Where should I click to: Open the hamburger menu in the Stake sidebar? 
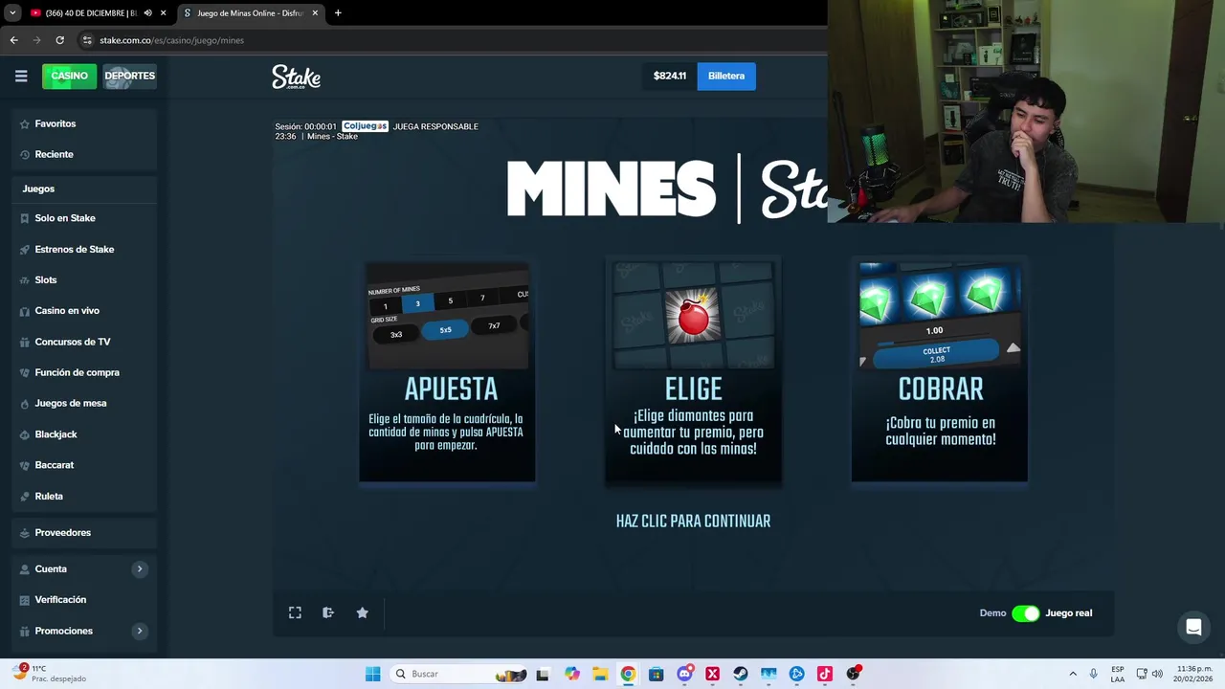tap(21, 76)
